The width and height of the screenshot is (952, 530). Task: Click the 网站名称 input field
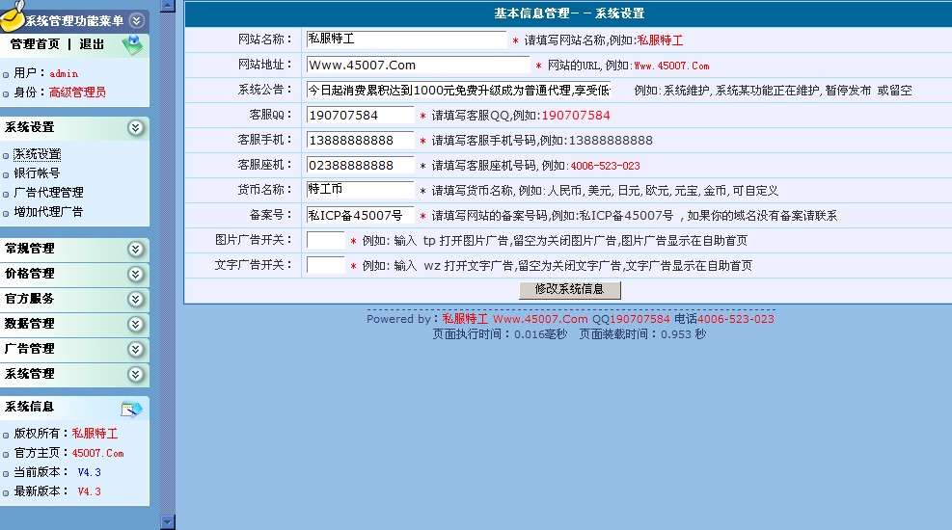[x=406, y=40]
